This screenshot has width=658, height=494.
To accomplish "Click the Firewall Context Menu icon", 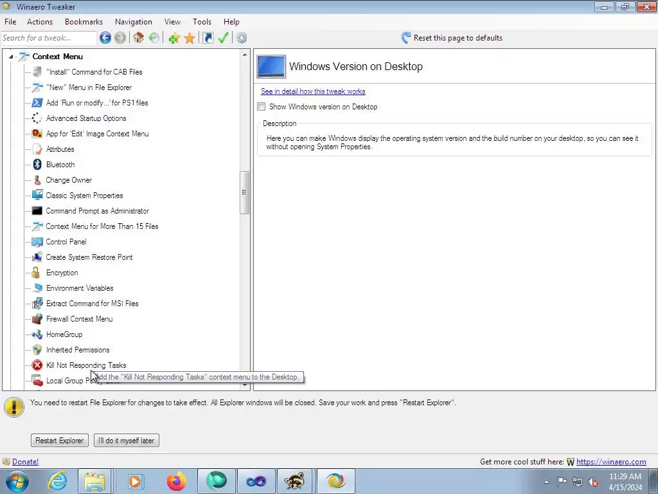I will point(37,319).
